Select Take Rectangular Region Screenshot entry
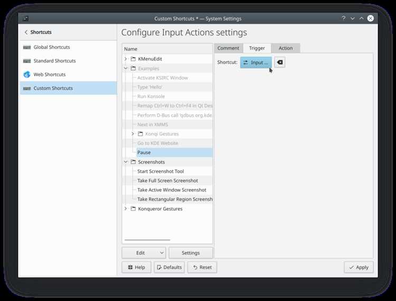The height and width of the screenshot is (301, 396). 175,199
